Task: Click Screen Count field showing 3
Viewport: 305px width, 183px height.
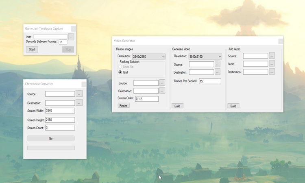Action: 60,128
